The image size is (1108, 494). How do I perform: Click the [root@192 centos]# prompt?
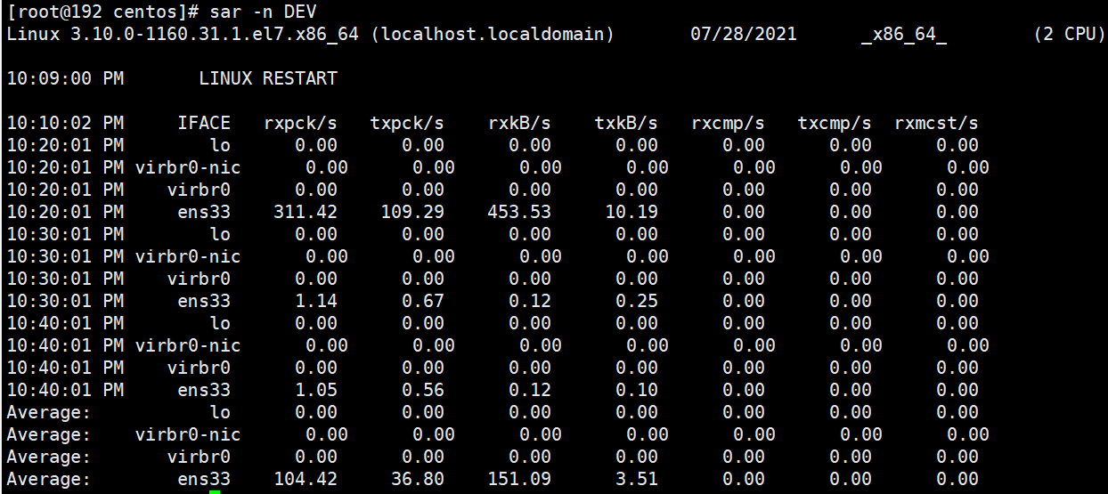pyautogui.click(x=98, y=12)
